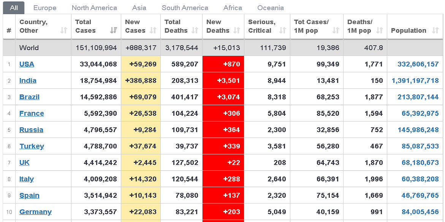Click sort arrows in Tot Cases/1M pop header
The width and height of the screenshot is (445, 222).
[336, 30]
